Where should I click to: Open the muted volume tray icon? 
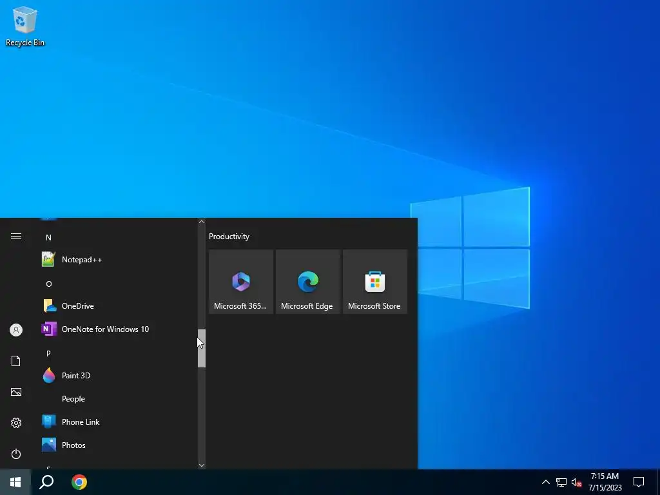[x=576, y=482]
